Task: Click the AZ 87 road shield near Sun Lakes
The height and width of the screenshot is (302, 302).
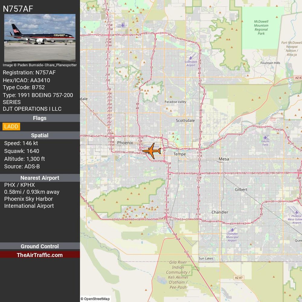Action: tap(239, 278)
